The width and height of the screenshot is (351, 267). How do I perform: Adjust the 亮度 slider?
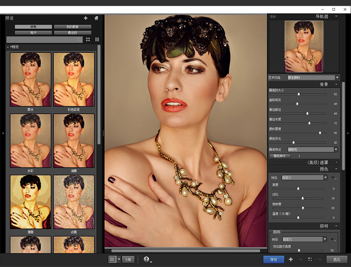pos(298,189)
